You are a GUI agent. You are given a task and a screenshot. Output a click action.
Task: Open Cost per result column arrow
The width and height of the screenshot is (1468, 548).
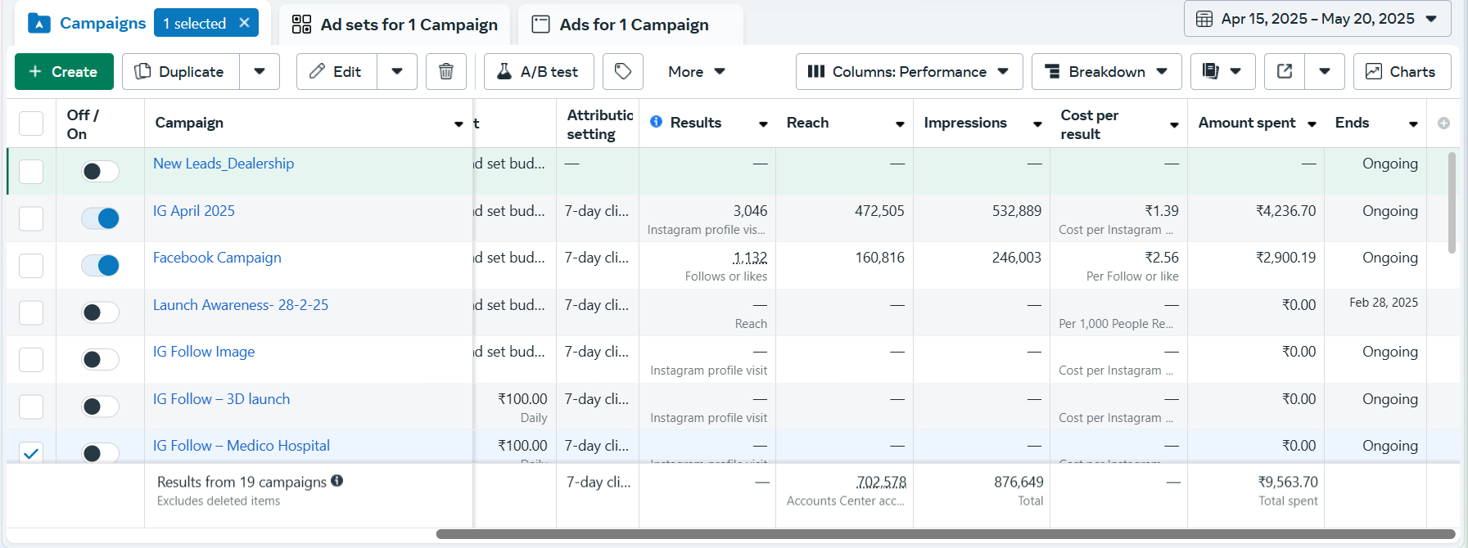(1174, 124)
